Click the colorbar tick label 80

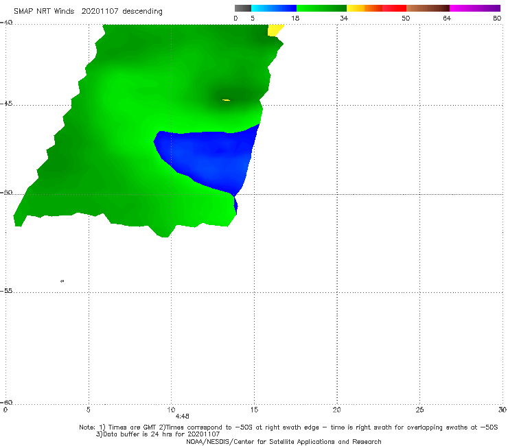pos(497,18)
